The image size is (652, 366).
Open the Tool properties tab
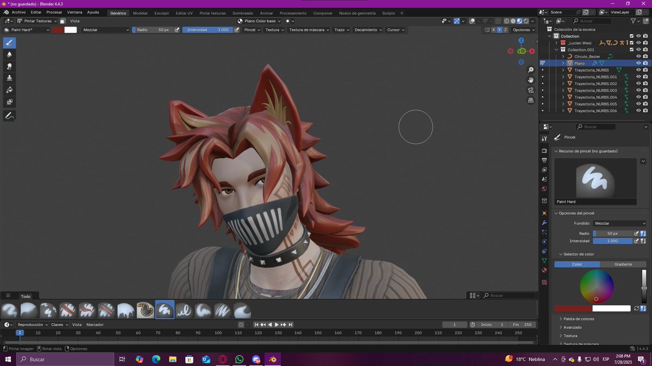[544, 139]
